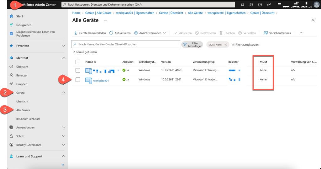Remove the MDM: None filter chip
The width and height of the screenshot is (321, 169).
226,45
